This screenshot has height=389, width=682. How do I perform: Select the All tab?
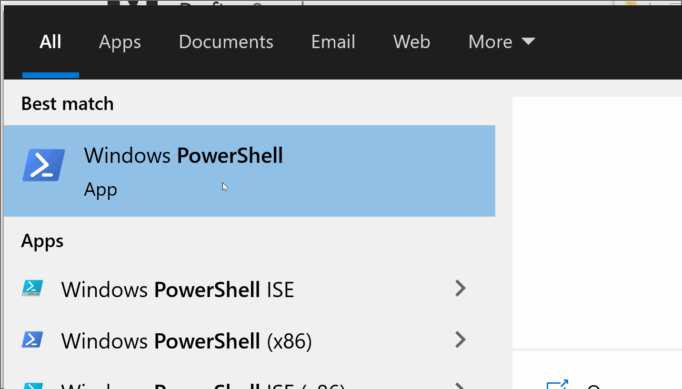50,42
